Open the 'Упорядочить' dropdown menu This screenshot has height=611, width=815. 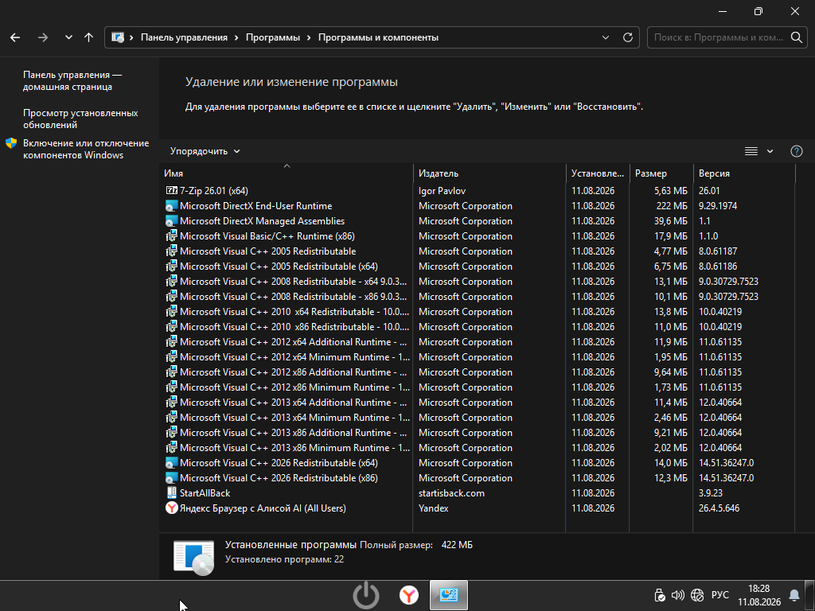[205, 151]
